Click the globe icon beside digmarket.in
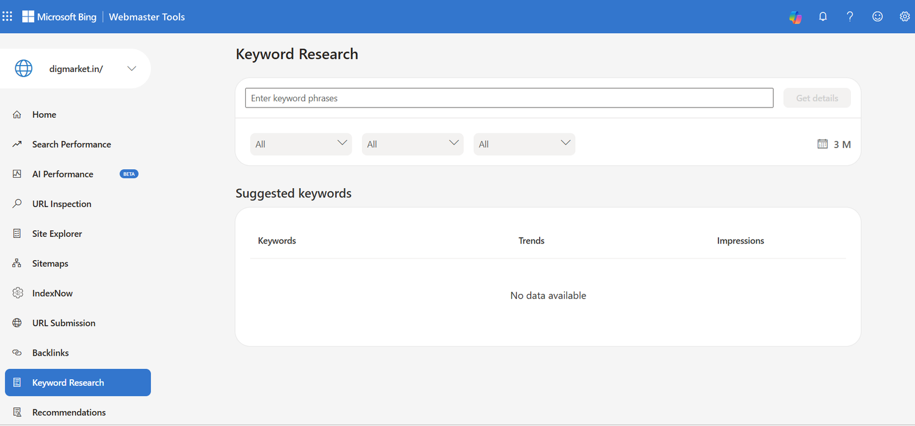The height and width of the screenshot is (426, 915). click(23, 69)
